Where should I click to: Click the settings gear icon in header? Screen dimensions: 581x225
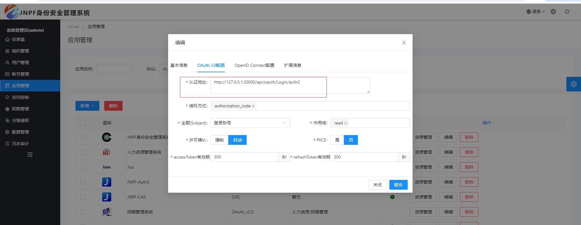coord(553,12)
